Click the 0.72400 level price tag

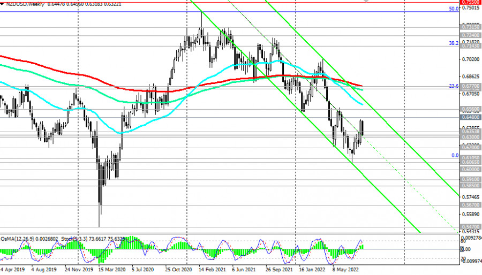[x=470, y=35]
